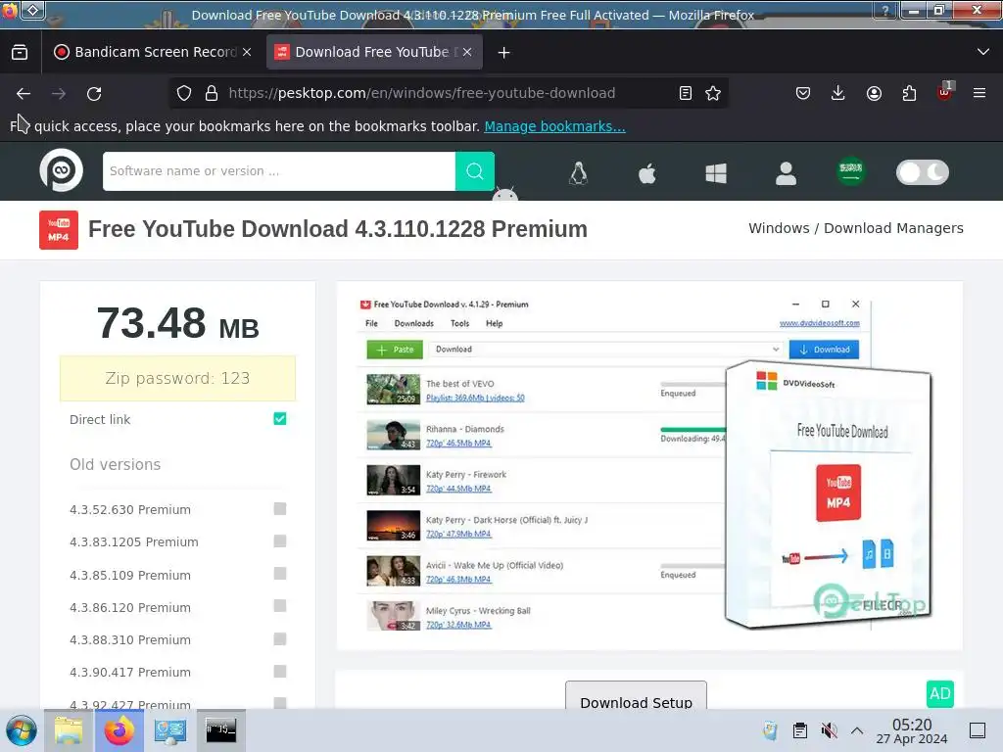Expand hidden system tray icons arrow

click(x=857, y=730)
